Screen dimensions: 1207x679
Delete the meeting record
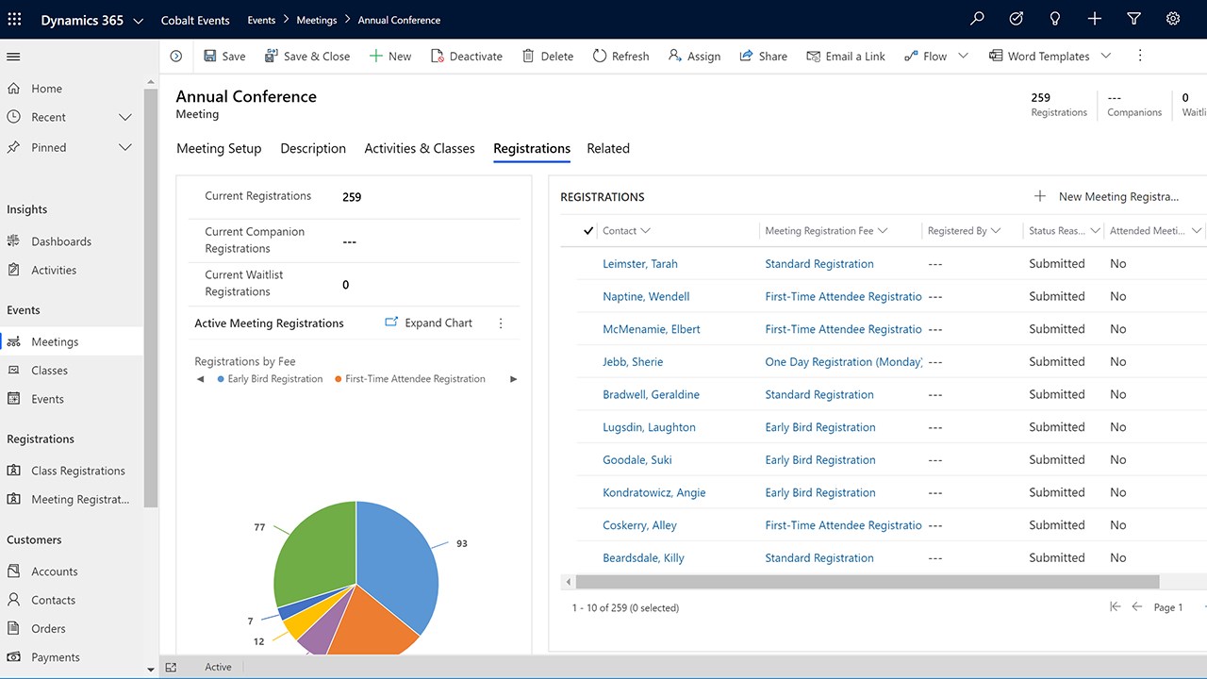tap(548, 57)
